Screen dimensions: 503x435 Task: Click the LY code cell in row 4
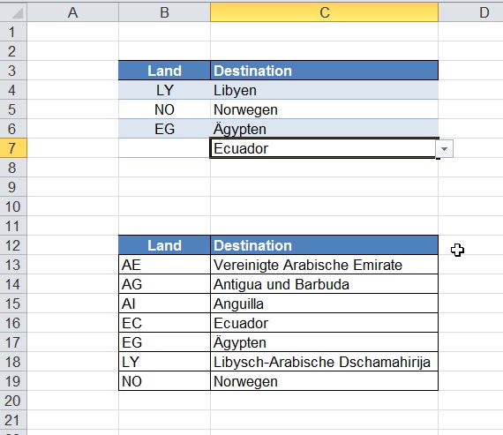164,90
